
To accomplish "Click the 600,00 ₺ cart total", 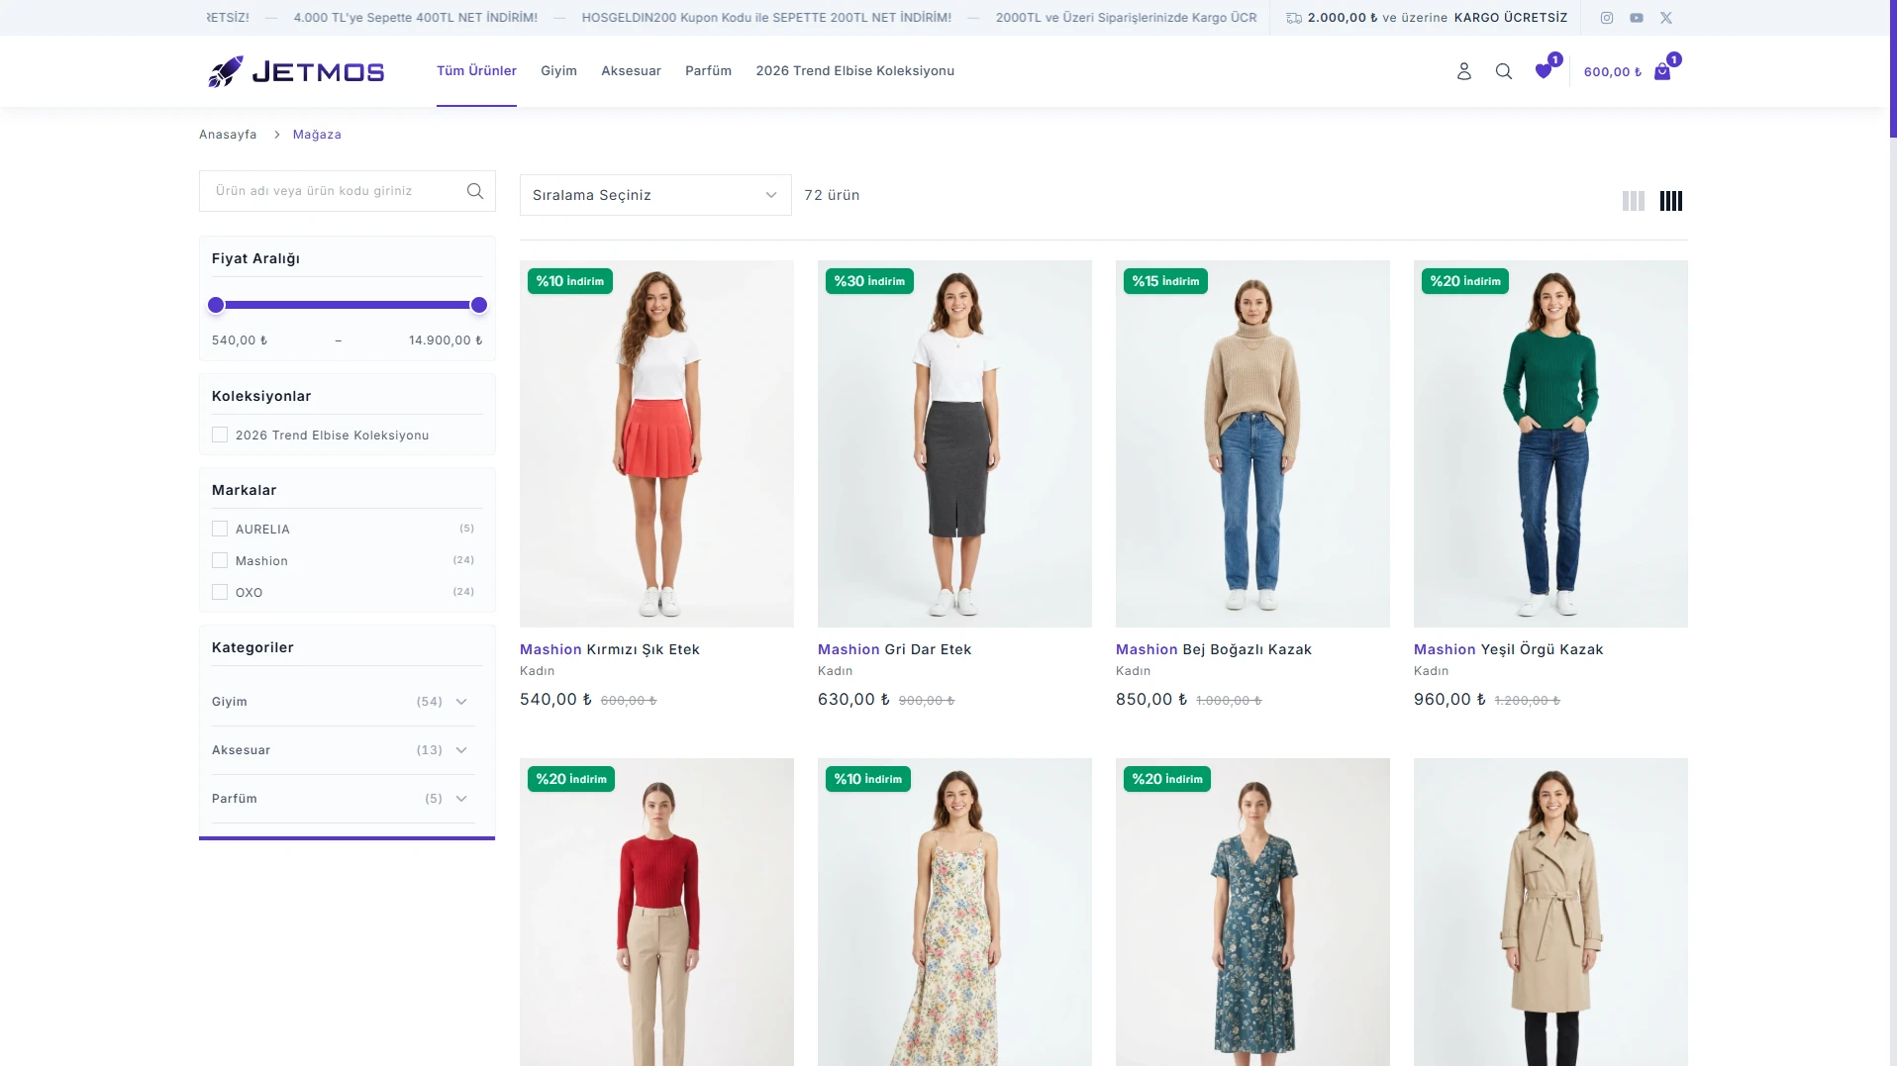I will point(1612,71).
